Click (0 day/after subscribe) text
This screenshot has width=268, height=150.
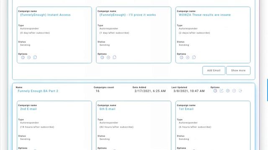pyautogui.click(x=35, y=33)
